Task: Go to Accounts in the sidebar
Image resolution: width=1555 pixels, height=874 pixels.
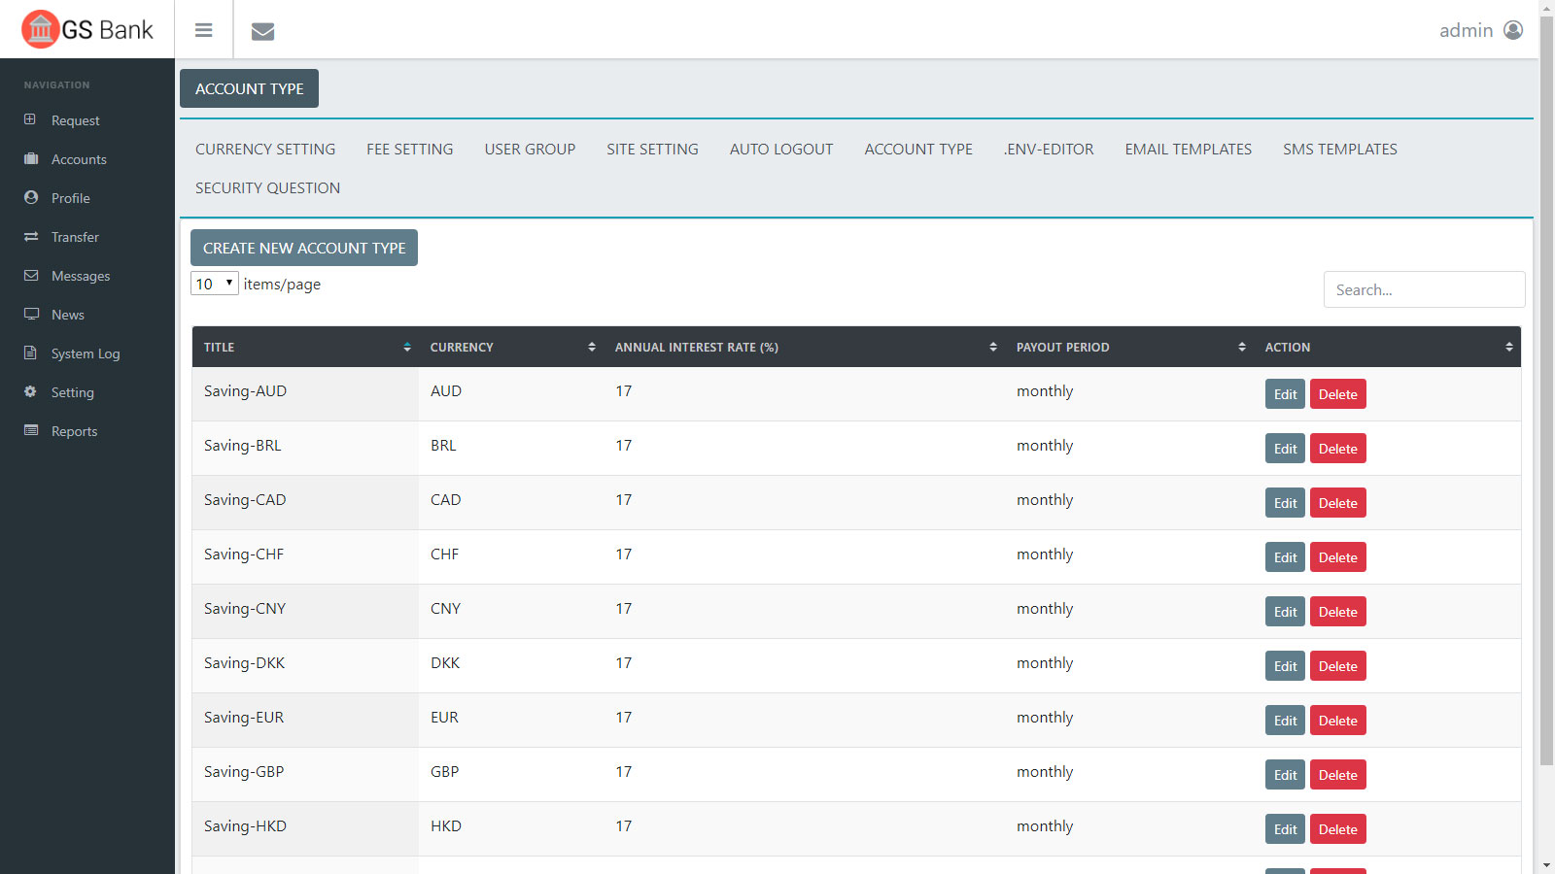Action: [79, 159]
